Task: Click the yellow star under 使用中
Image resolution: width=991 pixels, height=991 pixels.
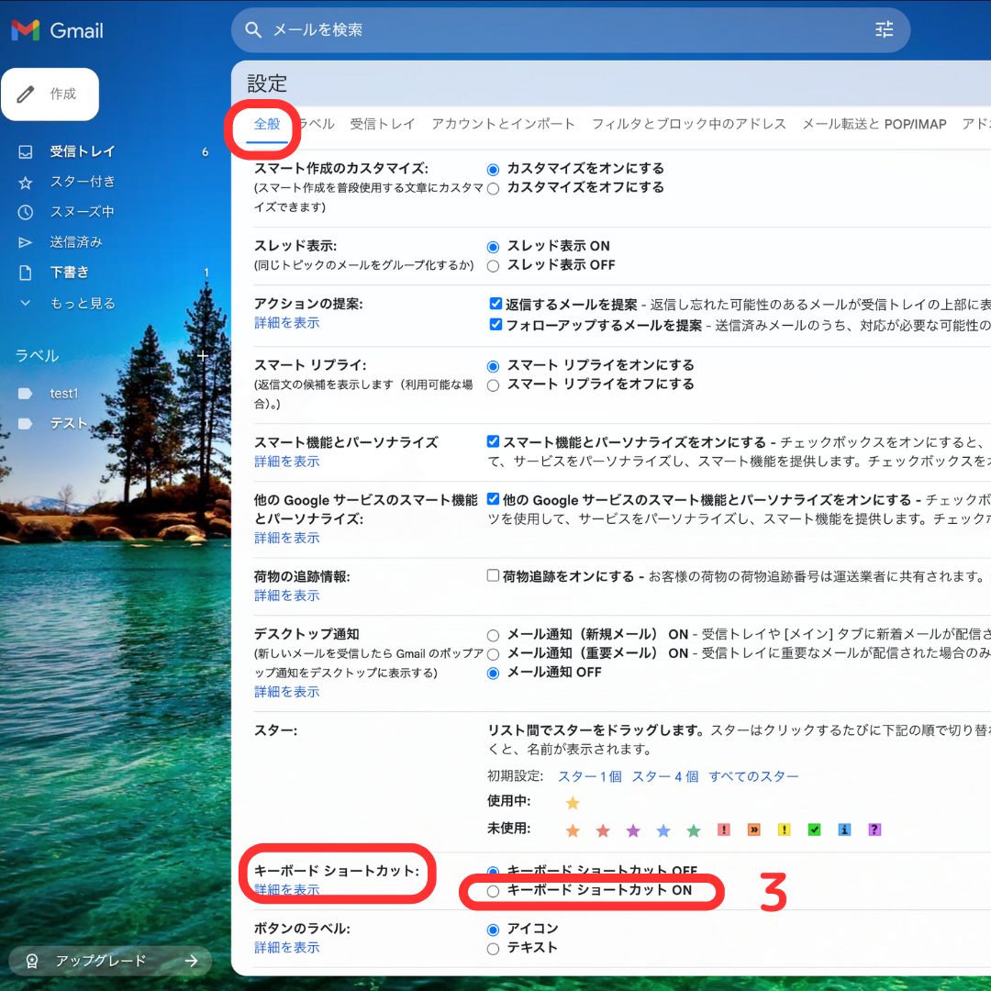Action: pos(573,803)
